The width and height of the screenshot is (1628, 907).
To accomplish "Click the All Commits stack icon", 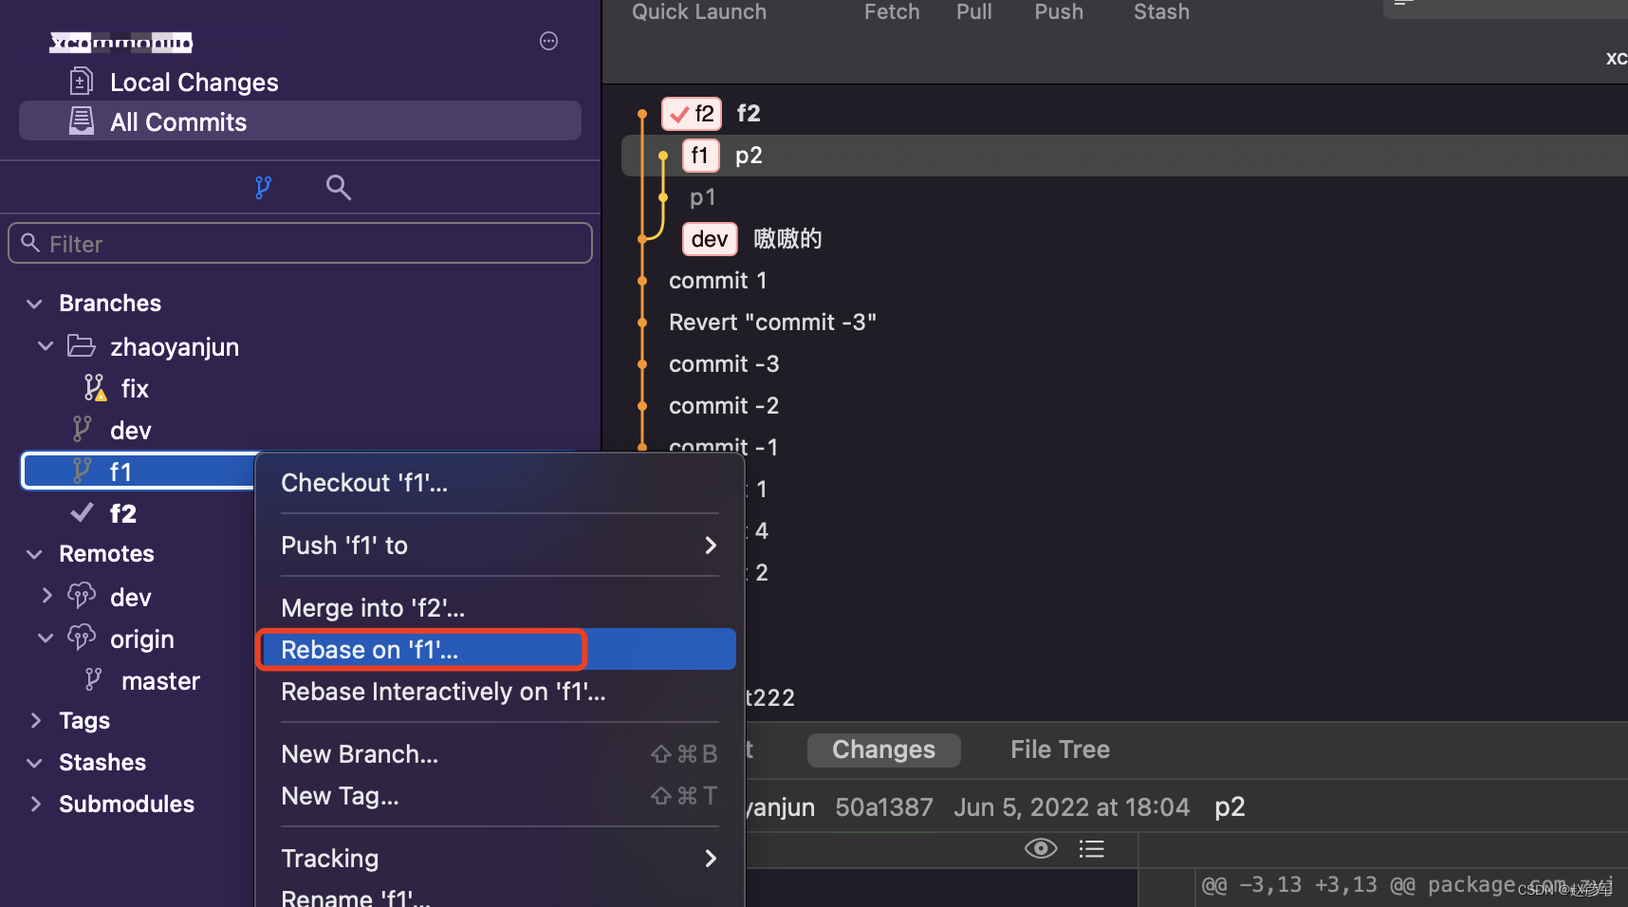I will [82, 121].
